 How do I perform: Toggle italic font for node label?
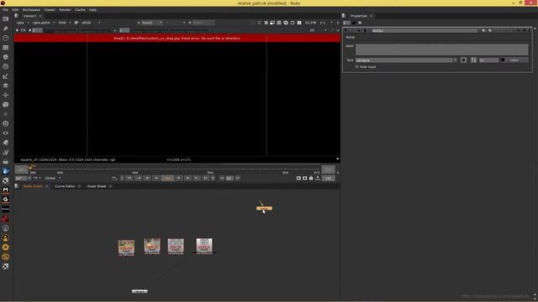click(473, 60)
